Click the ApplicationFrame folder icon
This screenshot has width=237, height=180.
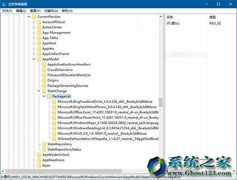coord(39,54)
